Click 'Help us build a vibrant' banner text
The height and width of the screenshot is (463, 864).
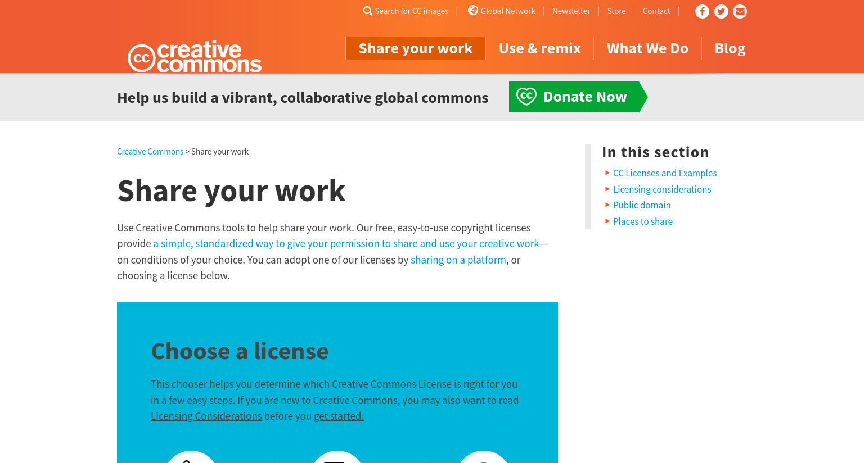[x=303, y=97]
